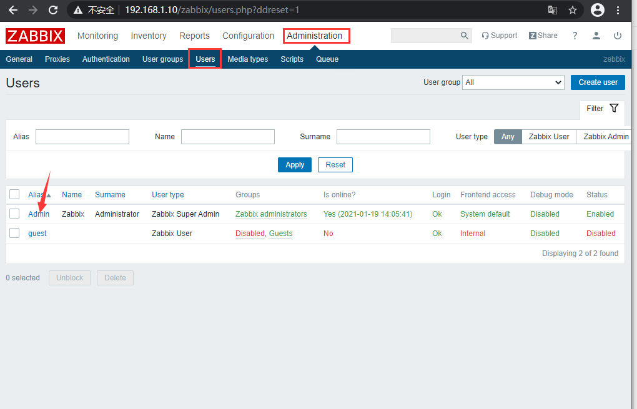The image size is (637, 409).
Task: Click the disabled Unblock button
Action: tap(69, 278)
